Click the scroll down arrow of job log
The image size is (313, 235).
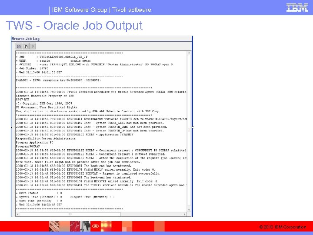189,210
